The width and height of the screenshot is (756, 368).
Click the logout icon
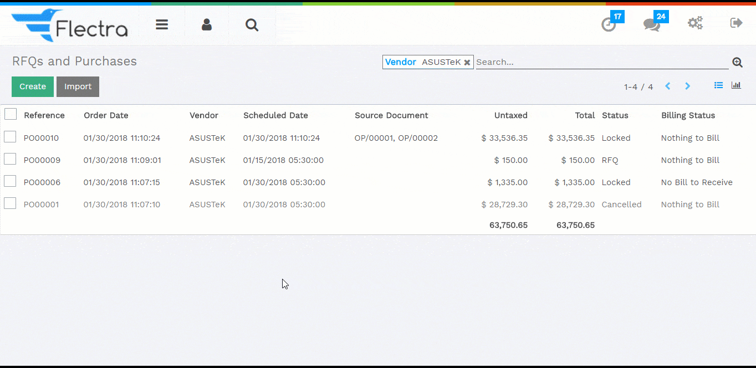736,23
